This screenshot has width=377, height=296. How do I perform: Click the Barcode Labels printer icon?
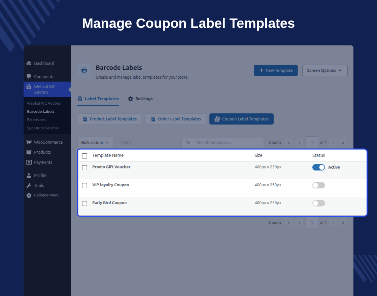[84, 70]
